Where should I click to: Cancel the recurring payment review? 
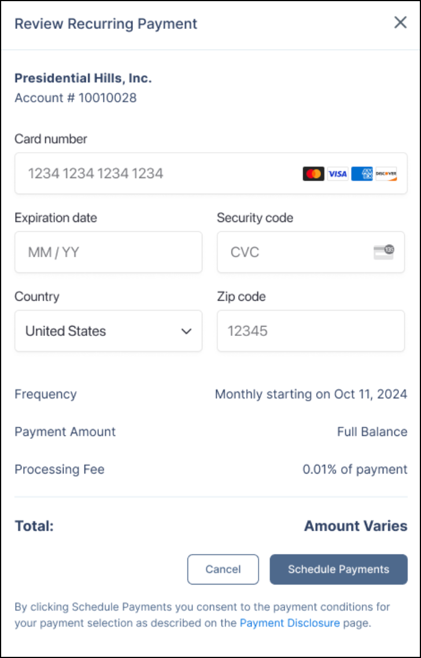coord(223,570)
